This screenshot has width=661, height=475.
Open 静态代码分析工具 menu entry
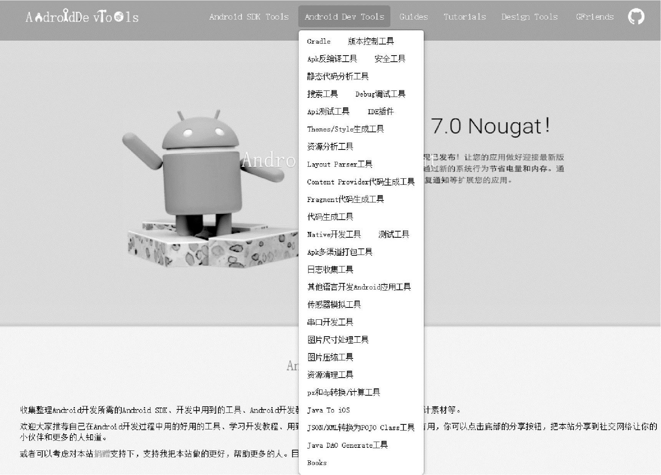[338, 77]
